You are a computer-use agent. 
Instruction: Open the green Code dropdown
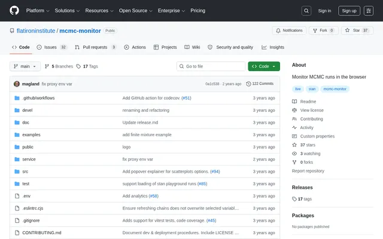[x=264, y=66]
